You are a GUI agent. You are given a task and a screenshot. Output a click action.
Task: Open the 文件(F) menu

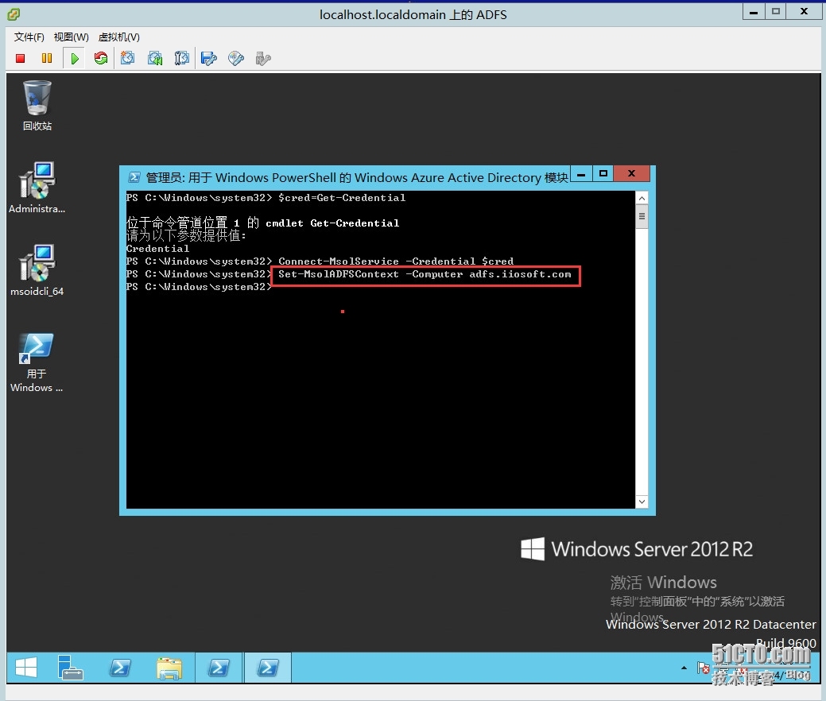point(29,37)
